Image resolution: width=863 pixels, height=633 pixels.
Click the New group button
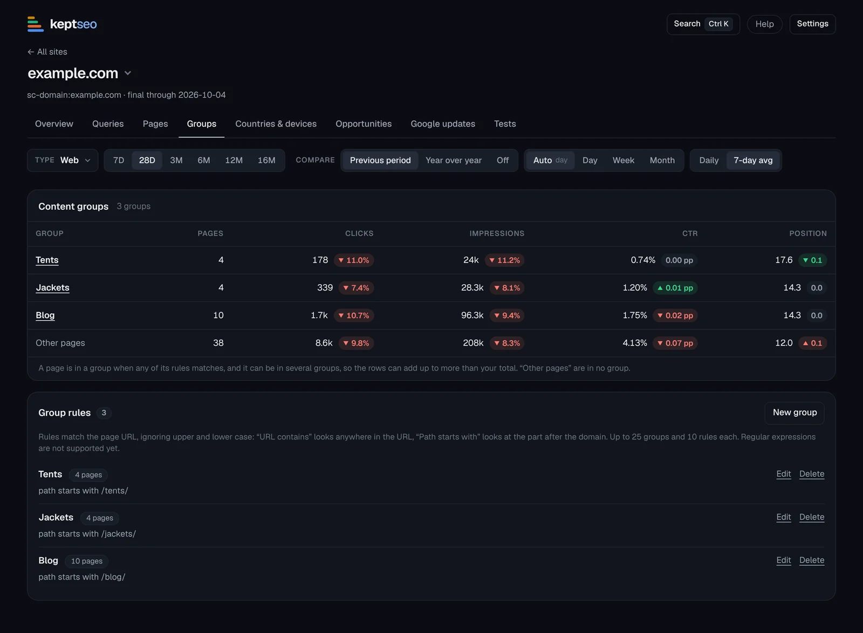(x=794, y=412)
